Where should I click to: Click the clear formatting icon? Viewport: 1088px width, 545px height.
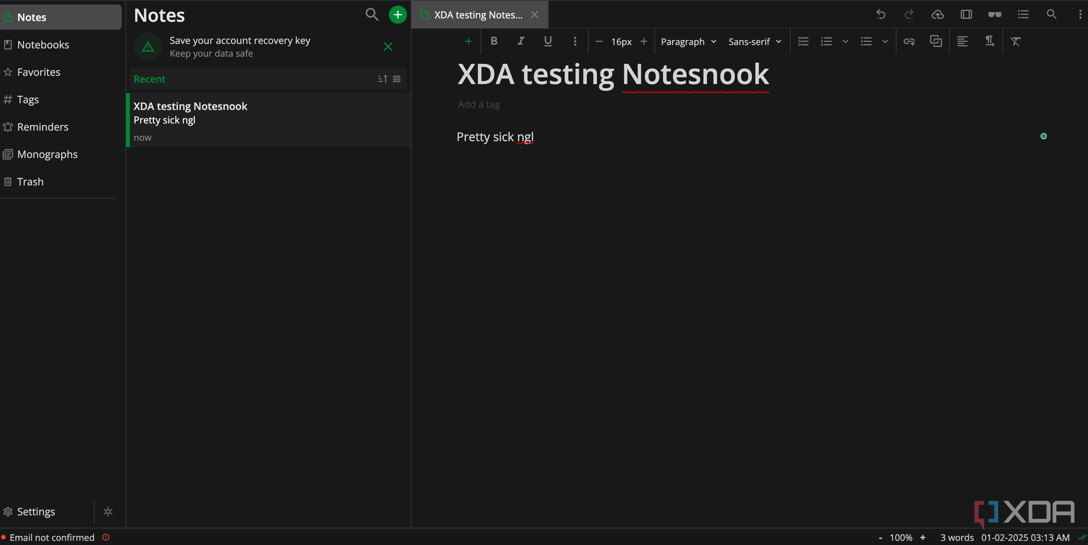point(1015,41)
